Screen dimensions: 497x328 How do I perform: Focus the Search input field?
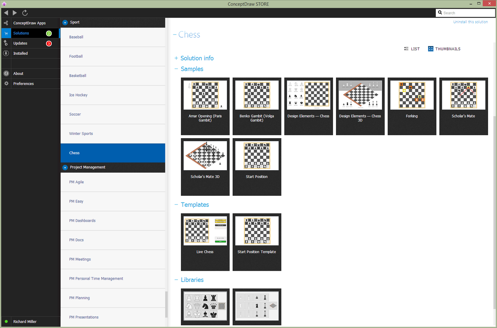point(466,13)
